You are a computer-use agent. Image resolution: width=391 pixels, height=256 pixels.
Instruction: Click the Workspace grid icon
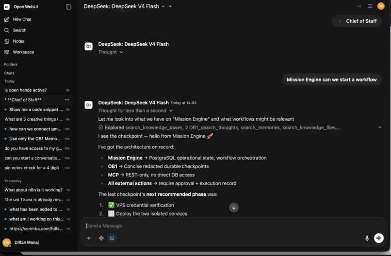coord(7,52)
